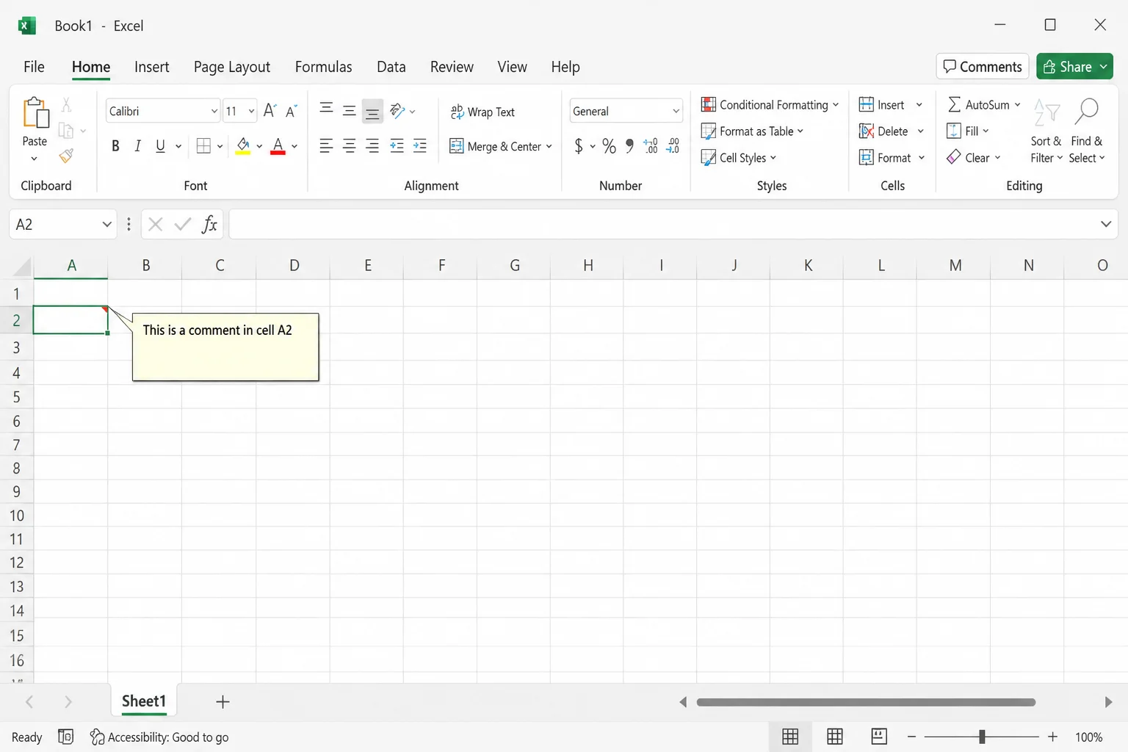Open Merge & Center dropdown arrow
This screenshot has width=1128, height=752.
click(x=549, y=146)
